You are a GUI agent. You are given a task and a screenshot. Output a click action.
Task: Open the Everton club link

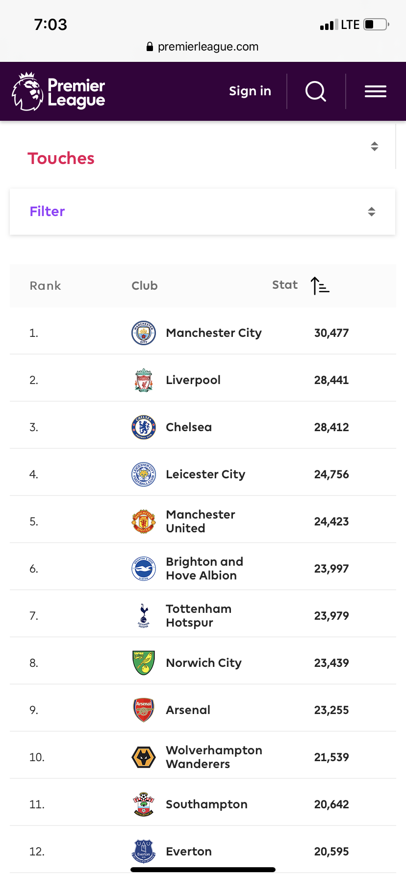189,852
